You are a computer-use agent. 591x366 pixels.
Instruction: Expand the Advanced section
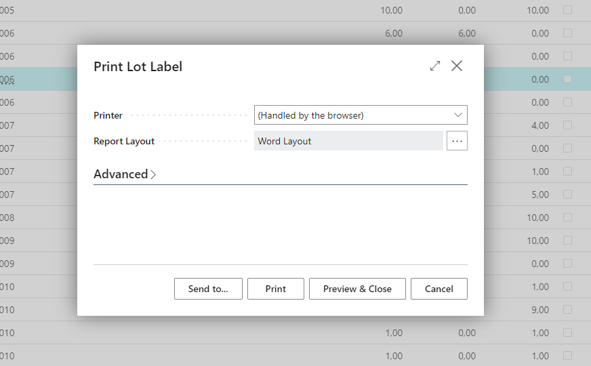125,174
